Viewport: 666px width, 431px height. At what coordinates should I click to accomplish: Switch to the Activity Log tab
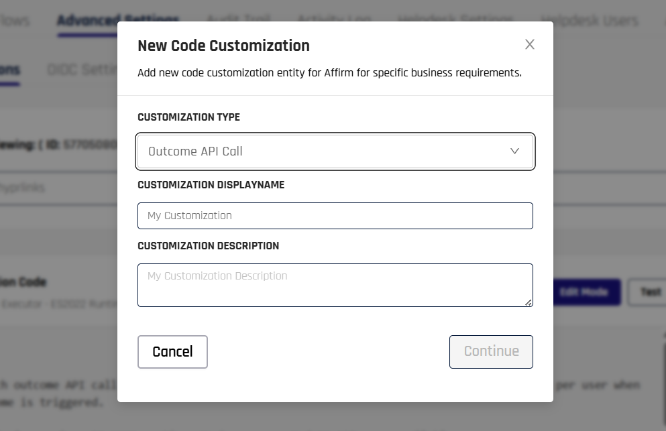[334, 19]
